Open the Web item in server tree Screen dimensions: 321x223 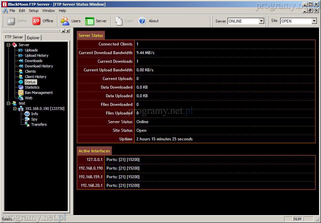pos(29,98)
